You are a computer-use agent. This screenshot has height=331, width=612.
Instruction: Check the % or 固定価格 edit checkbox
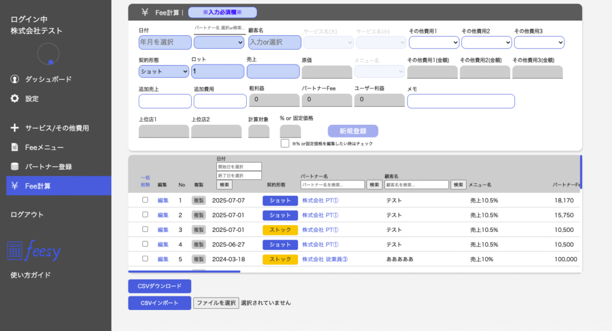(285, 143)
